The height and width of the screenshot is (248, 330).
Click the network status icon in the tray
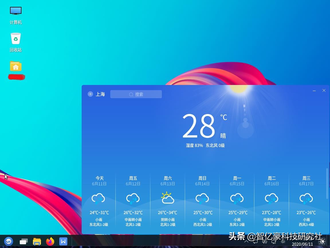(273, 241)
